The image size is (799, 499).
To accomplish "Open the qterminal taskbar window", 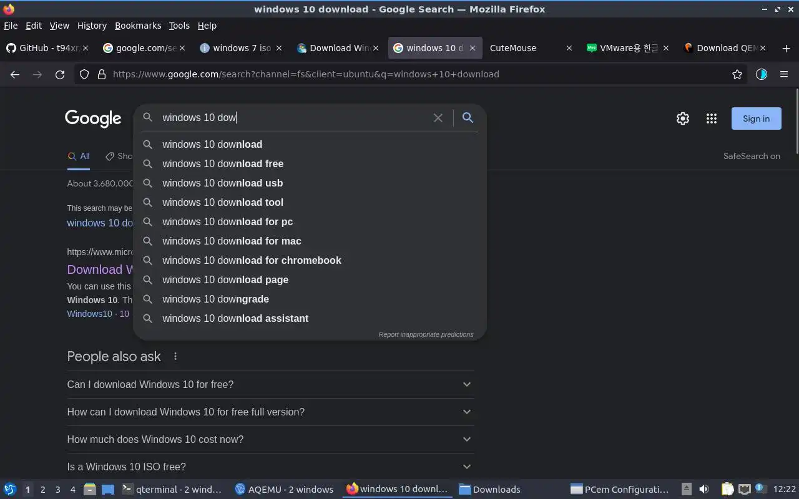I will [172, 490].
